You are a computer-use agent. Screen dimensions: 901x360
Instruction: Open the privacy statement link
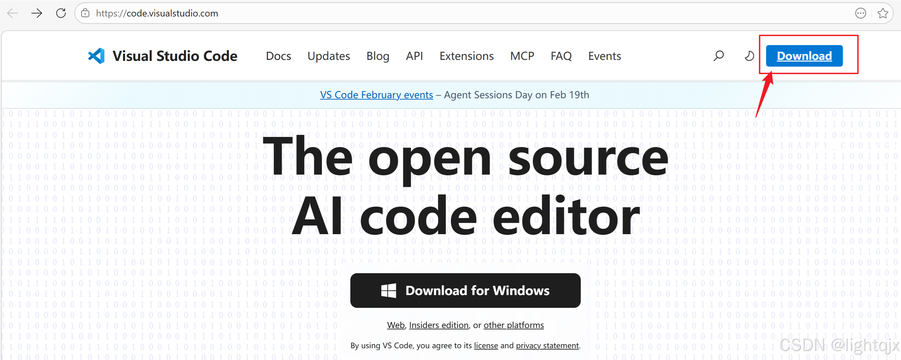pyautogui.click(x=547, y=345)
